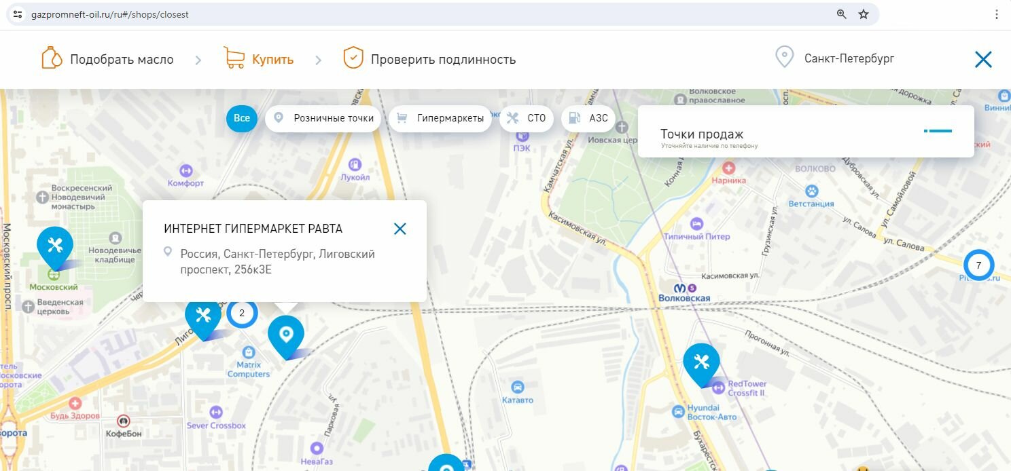The width and height of the screenshot is (1011, 471).
Task: Expand the cluster marker showing 7
Action: click(x=978, y=265)
